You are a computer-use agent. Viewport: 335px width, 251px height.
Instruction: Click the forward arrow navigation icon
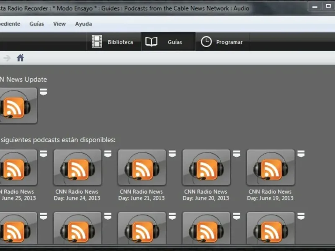(7, 58)
